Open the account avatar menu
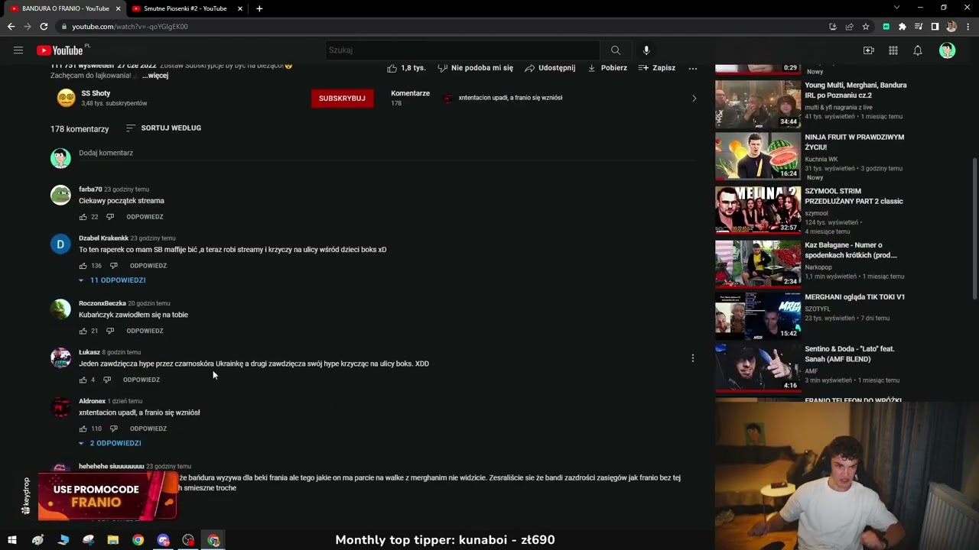 [x=948, y=50]
